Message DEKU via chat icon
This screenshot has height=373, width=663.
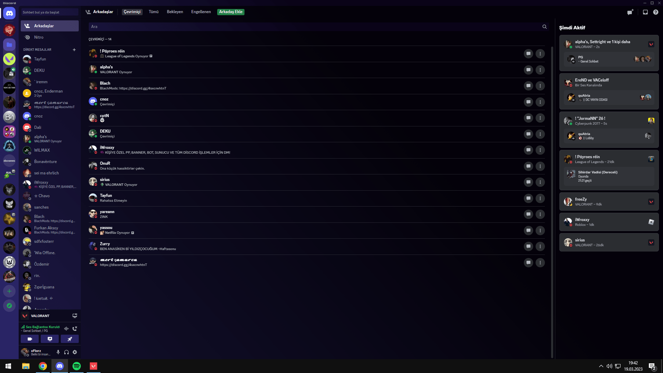pyautogui.click(x=528, y=134)
